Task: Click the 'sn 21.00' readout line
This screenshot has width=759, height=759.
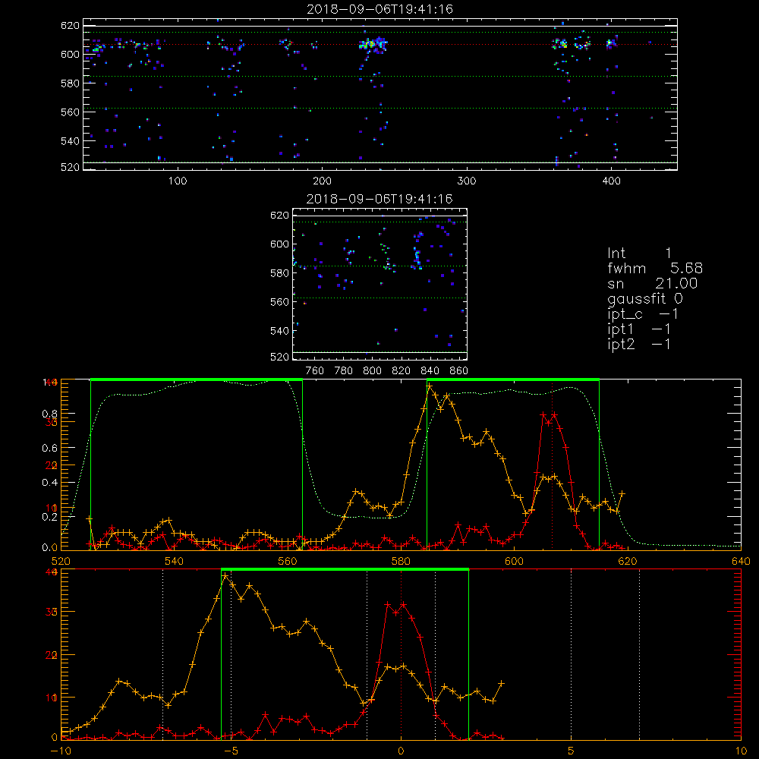Action: 652,283
